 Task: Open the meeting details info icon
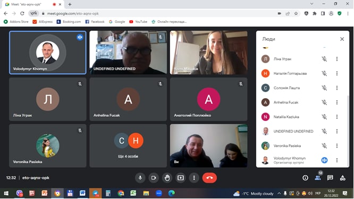point(305,178)
